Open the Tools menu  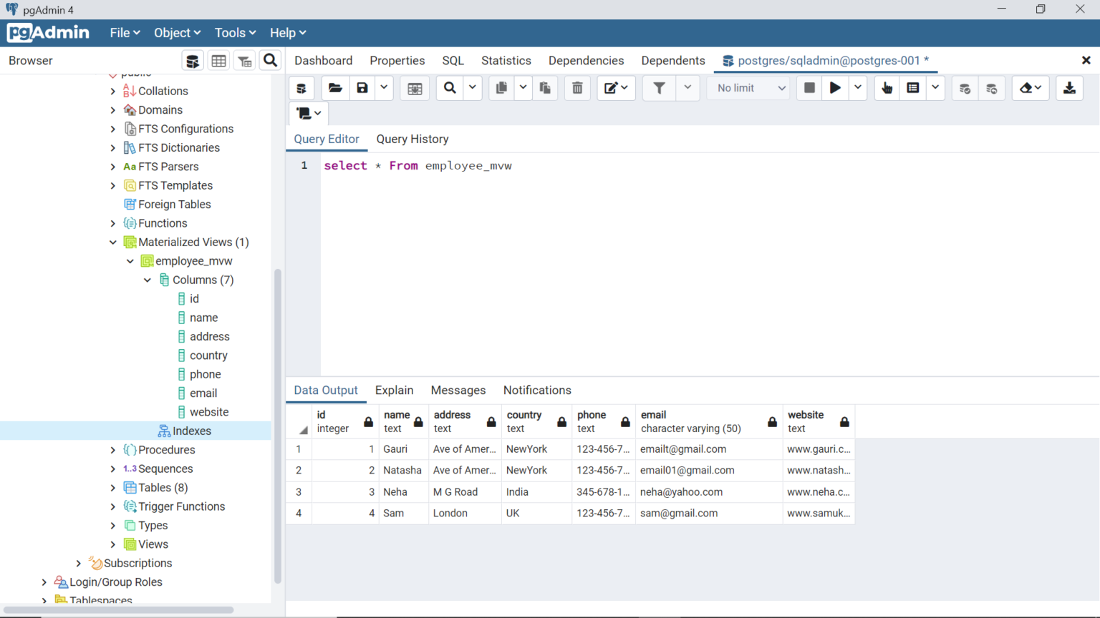point(235,32)
